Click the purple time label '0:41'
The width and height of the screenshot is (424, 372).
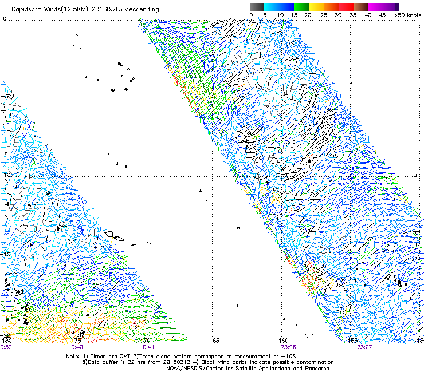148,347
